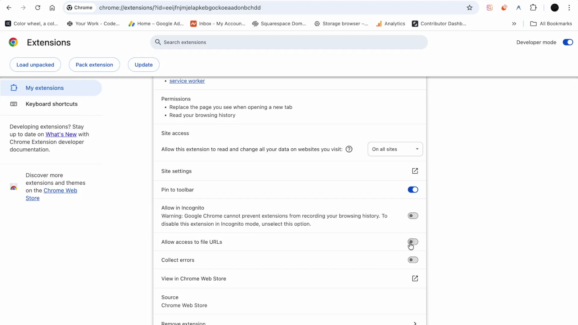Turn on Collect errors
The height and width of the screenshot is (325, 578).
[x=413, y=260]
